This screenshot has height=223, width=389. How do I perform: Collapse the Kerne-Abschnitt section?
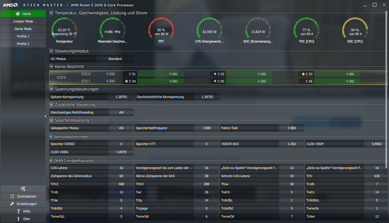51,67
